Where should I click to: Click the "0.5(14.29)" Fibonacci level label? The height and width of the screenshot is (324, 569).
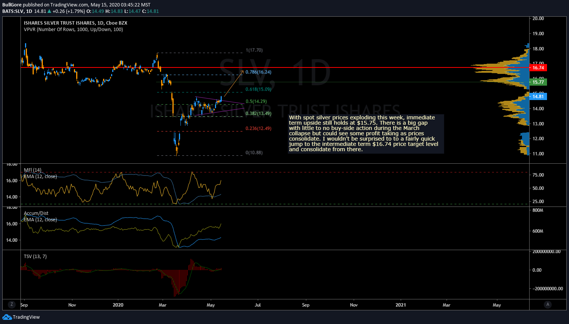[x=256, y=102]
